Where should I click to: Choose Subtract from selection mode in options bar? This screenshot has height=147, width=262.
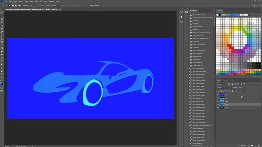click(x=16, y=5)
